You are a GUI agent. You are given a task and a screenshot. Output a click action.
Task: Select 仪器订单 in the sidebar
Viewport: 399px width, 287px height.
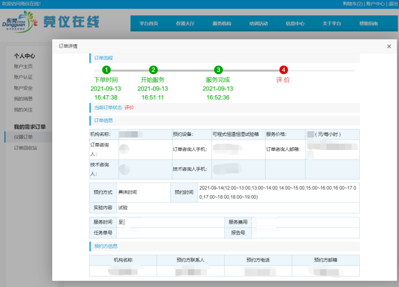pos(24,137)
